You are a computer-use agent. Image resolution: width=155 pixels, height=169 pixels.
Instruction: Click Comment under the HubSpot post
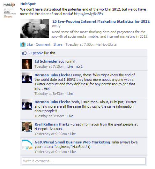point(43,44)
